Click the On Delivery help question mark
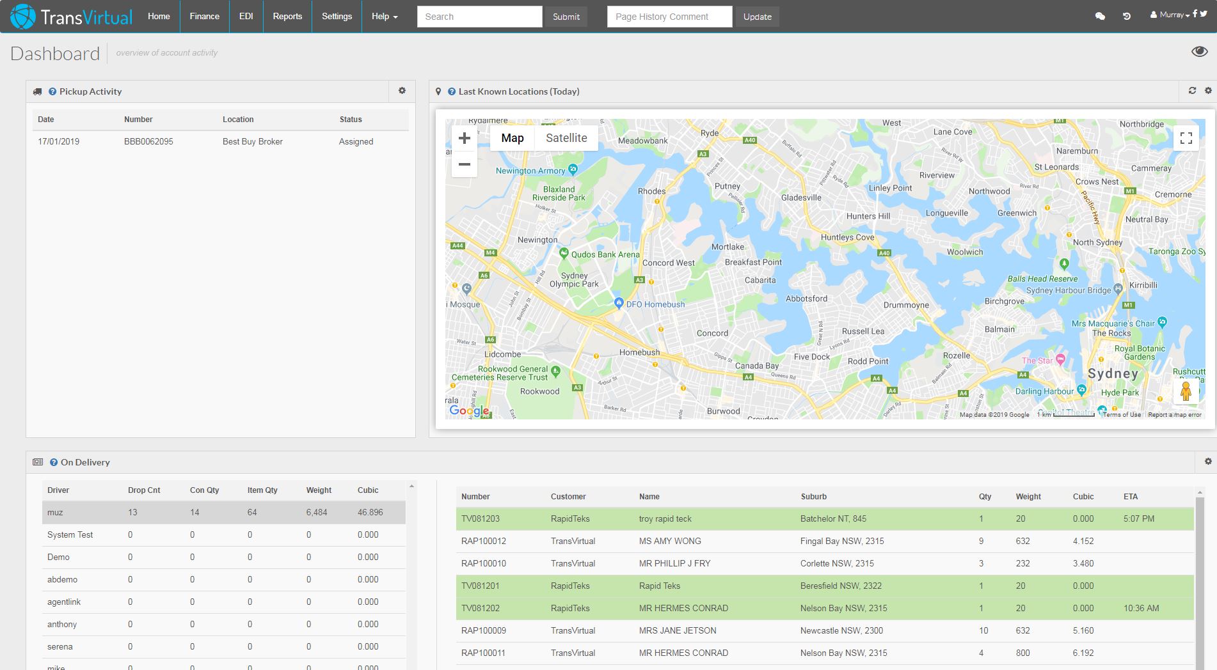The image size is (1217, 670). pyautogui.click(x=52, y=462)
